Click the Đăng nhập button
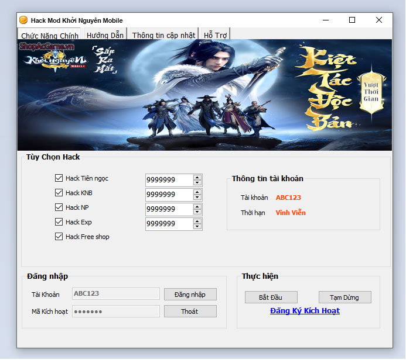This screenshot has width=406, height=360. point(190,295)
